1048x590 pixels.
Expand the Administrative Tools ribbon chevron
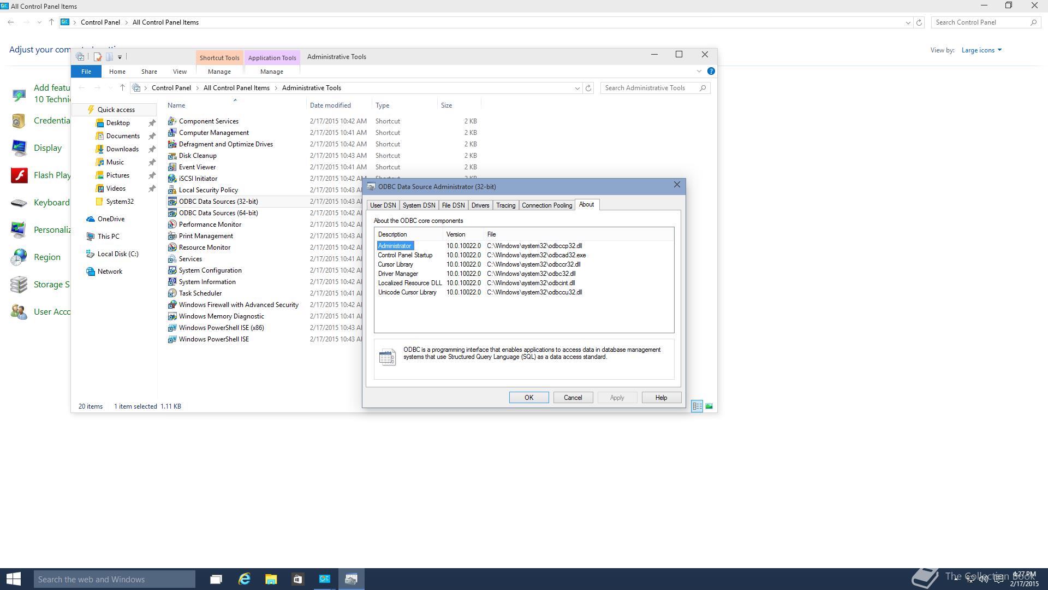pyautogui.click(x=699, y=71)
